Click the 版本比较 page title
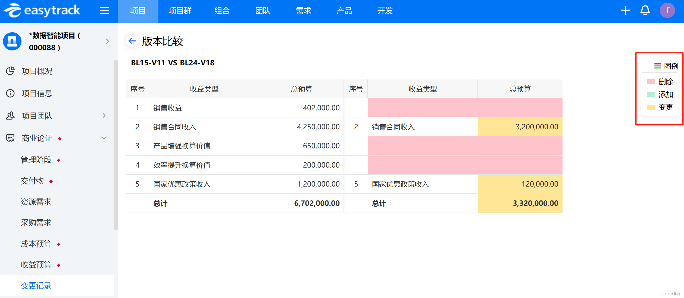This screenshot has height=298, width=684. click(x=163, y=41)
